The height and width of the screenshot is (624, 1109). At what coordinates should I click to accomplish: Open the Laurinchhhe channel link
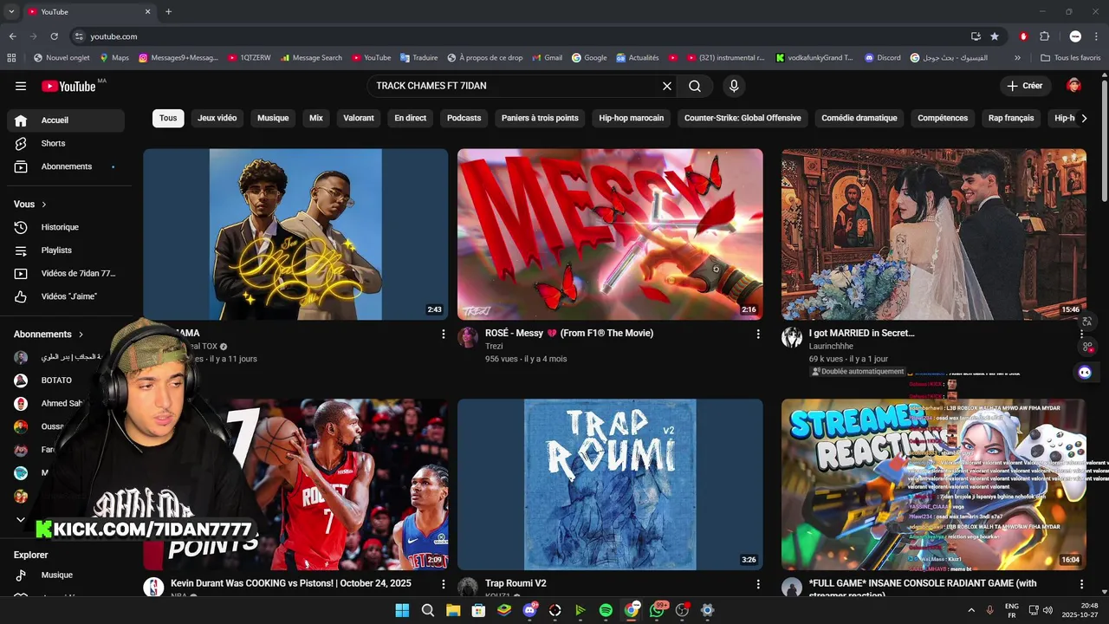[x=831, y=347]
